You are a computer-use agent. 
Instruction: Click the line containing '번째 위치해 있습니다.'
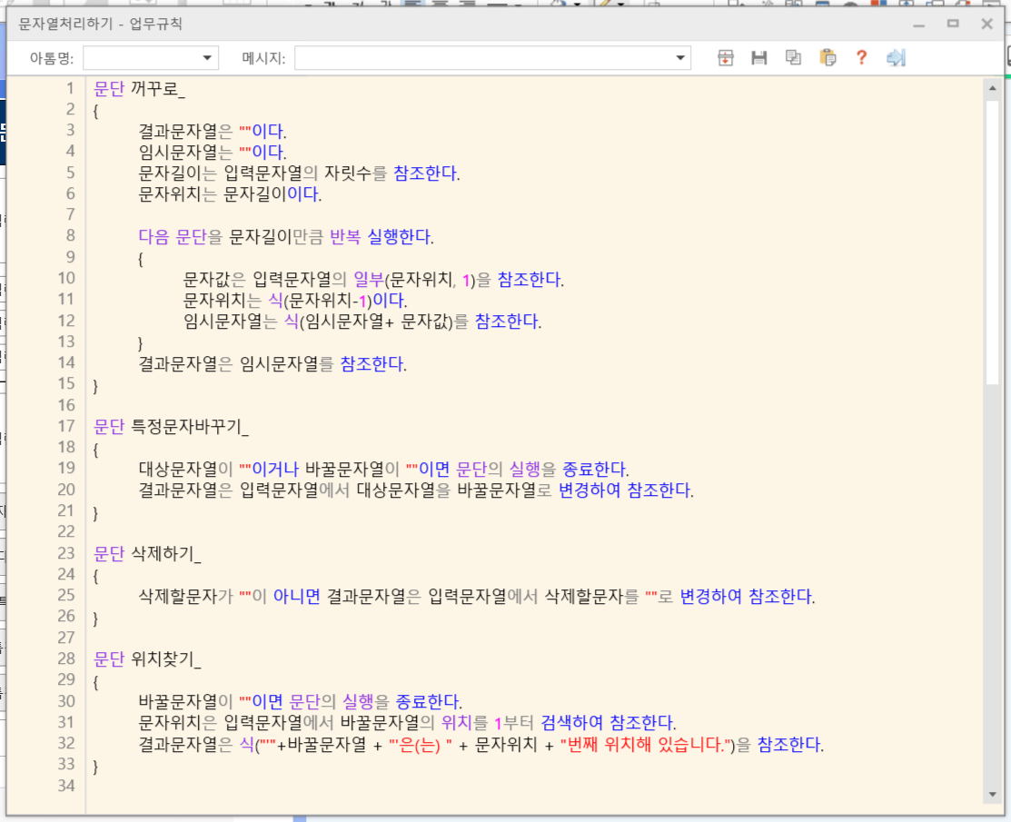click(481, 745)
